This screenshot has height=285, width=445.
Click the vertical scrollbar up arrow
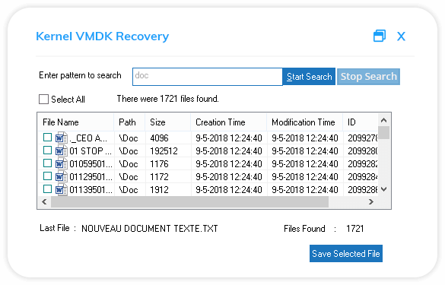pos(383,120)
